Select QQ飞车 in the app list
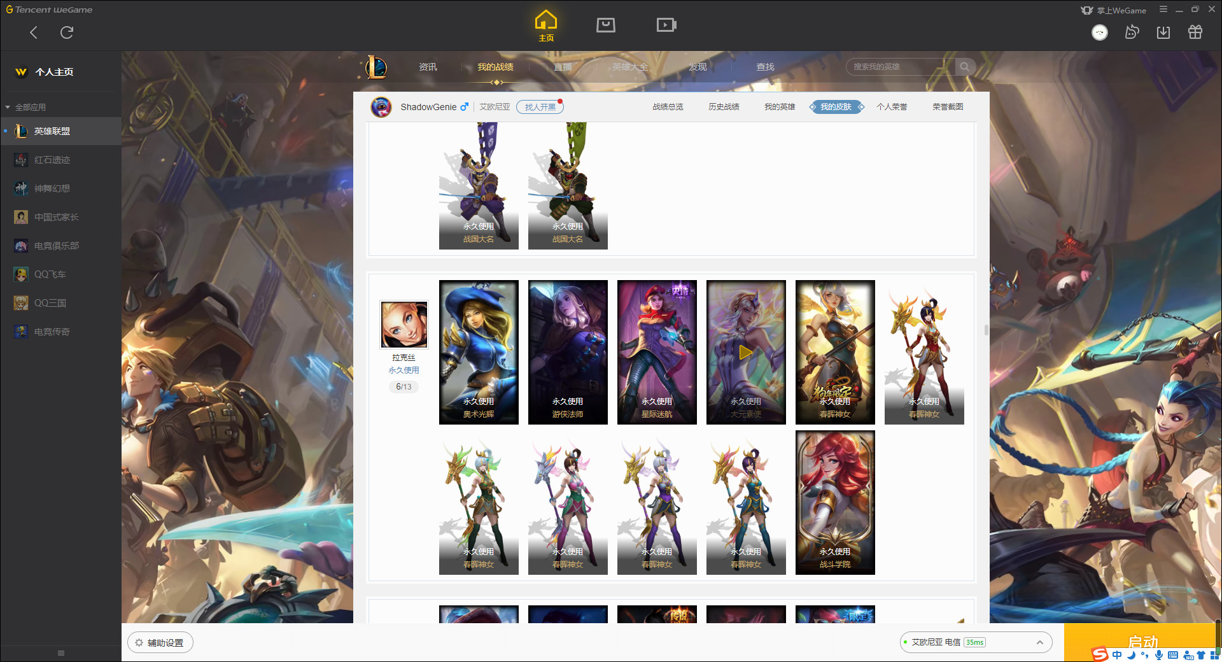Screen dimensions: 1222x662 click(60, 274)
